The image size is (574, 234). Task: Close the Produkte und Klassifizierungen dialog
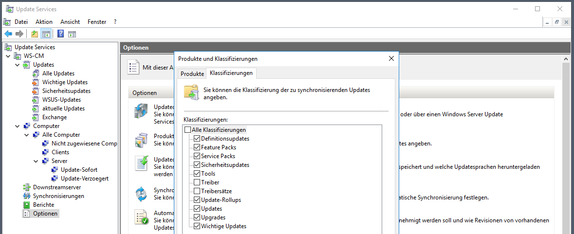[x=391, y=58]
